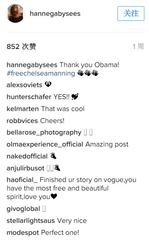
Task: Open kelmarten user profile
Action: click(23, 109)
